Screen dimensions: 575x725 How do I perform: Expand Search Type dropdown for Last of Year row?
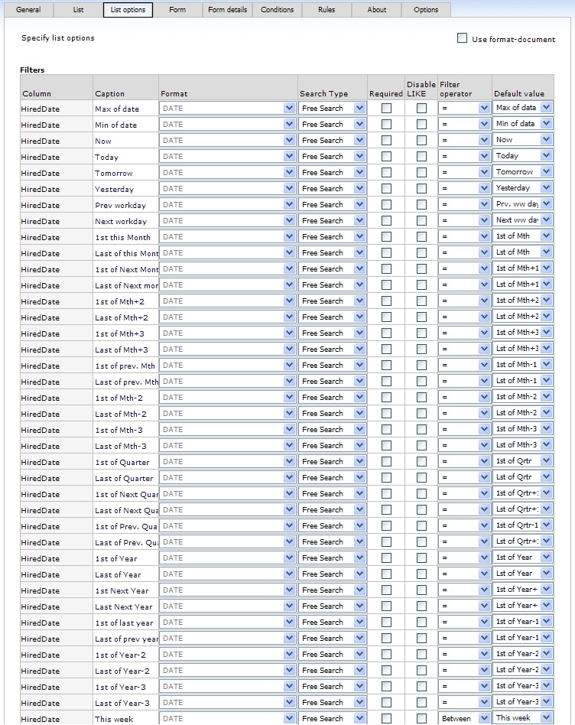359,574
